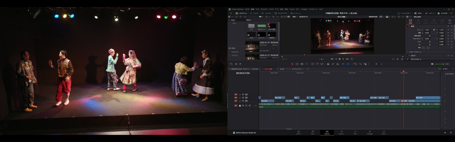This screenshot has height=142, width=455.
Task: Collapse the マスター bin tree
Action: (x=229, y=20)
